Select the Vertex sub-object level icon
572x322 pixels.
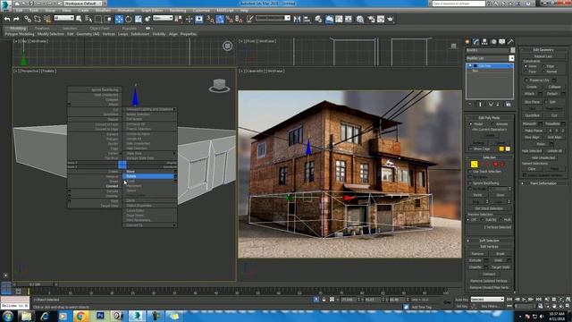click(x=474, y=165)
